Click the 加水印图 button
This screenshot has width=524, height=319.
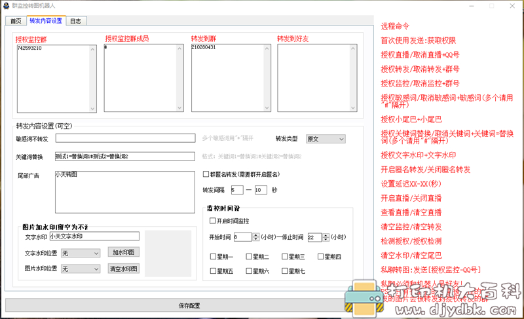tap(124, 252)
